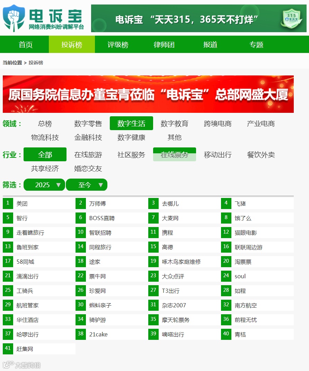This screenshot has height=371, width=309.
Task: Open rank 20 entry 淘票票
Action: [257, 262]
